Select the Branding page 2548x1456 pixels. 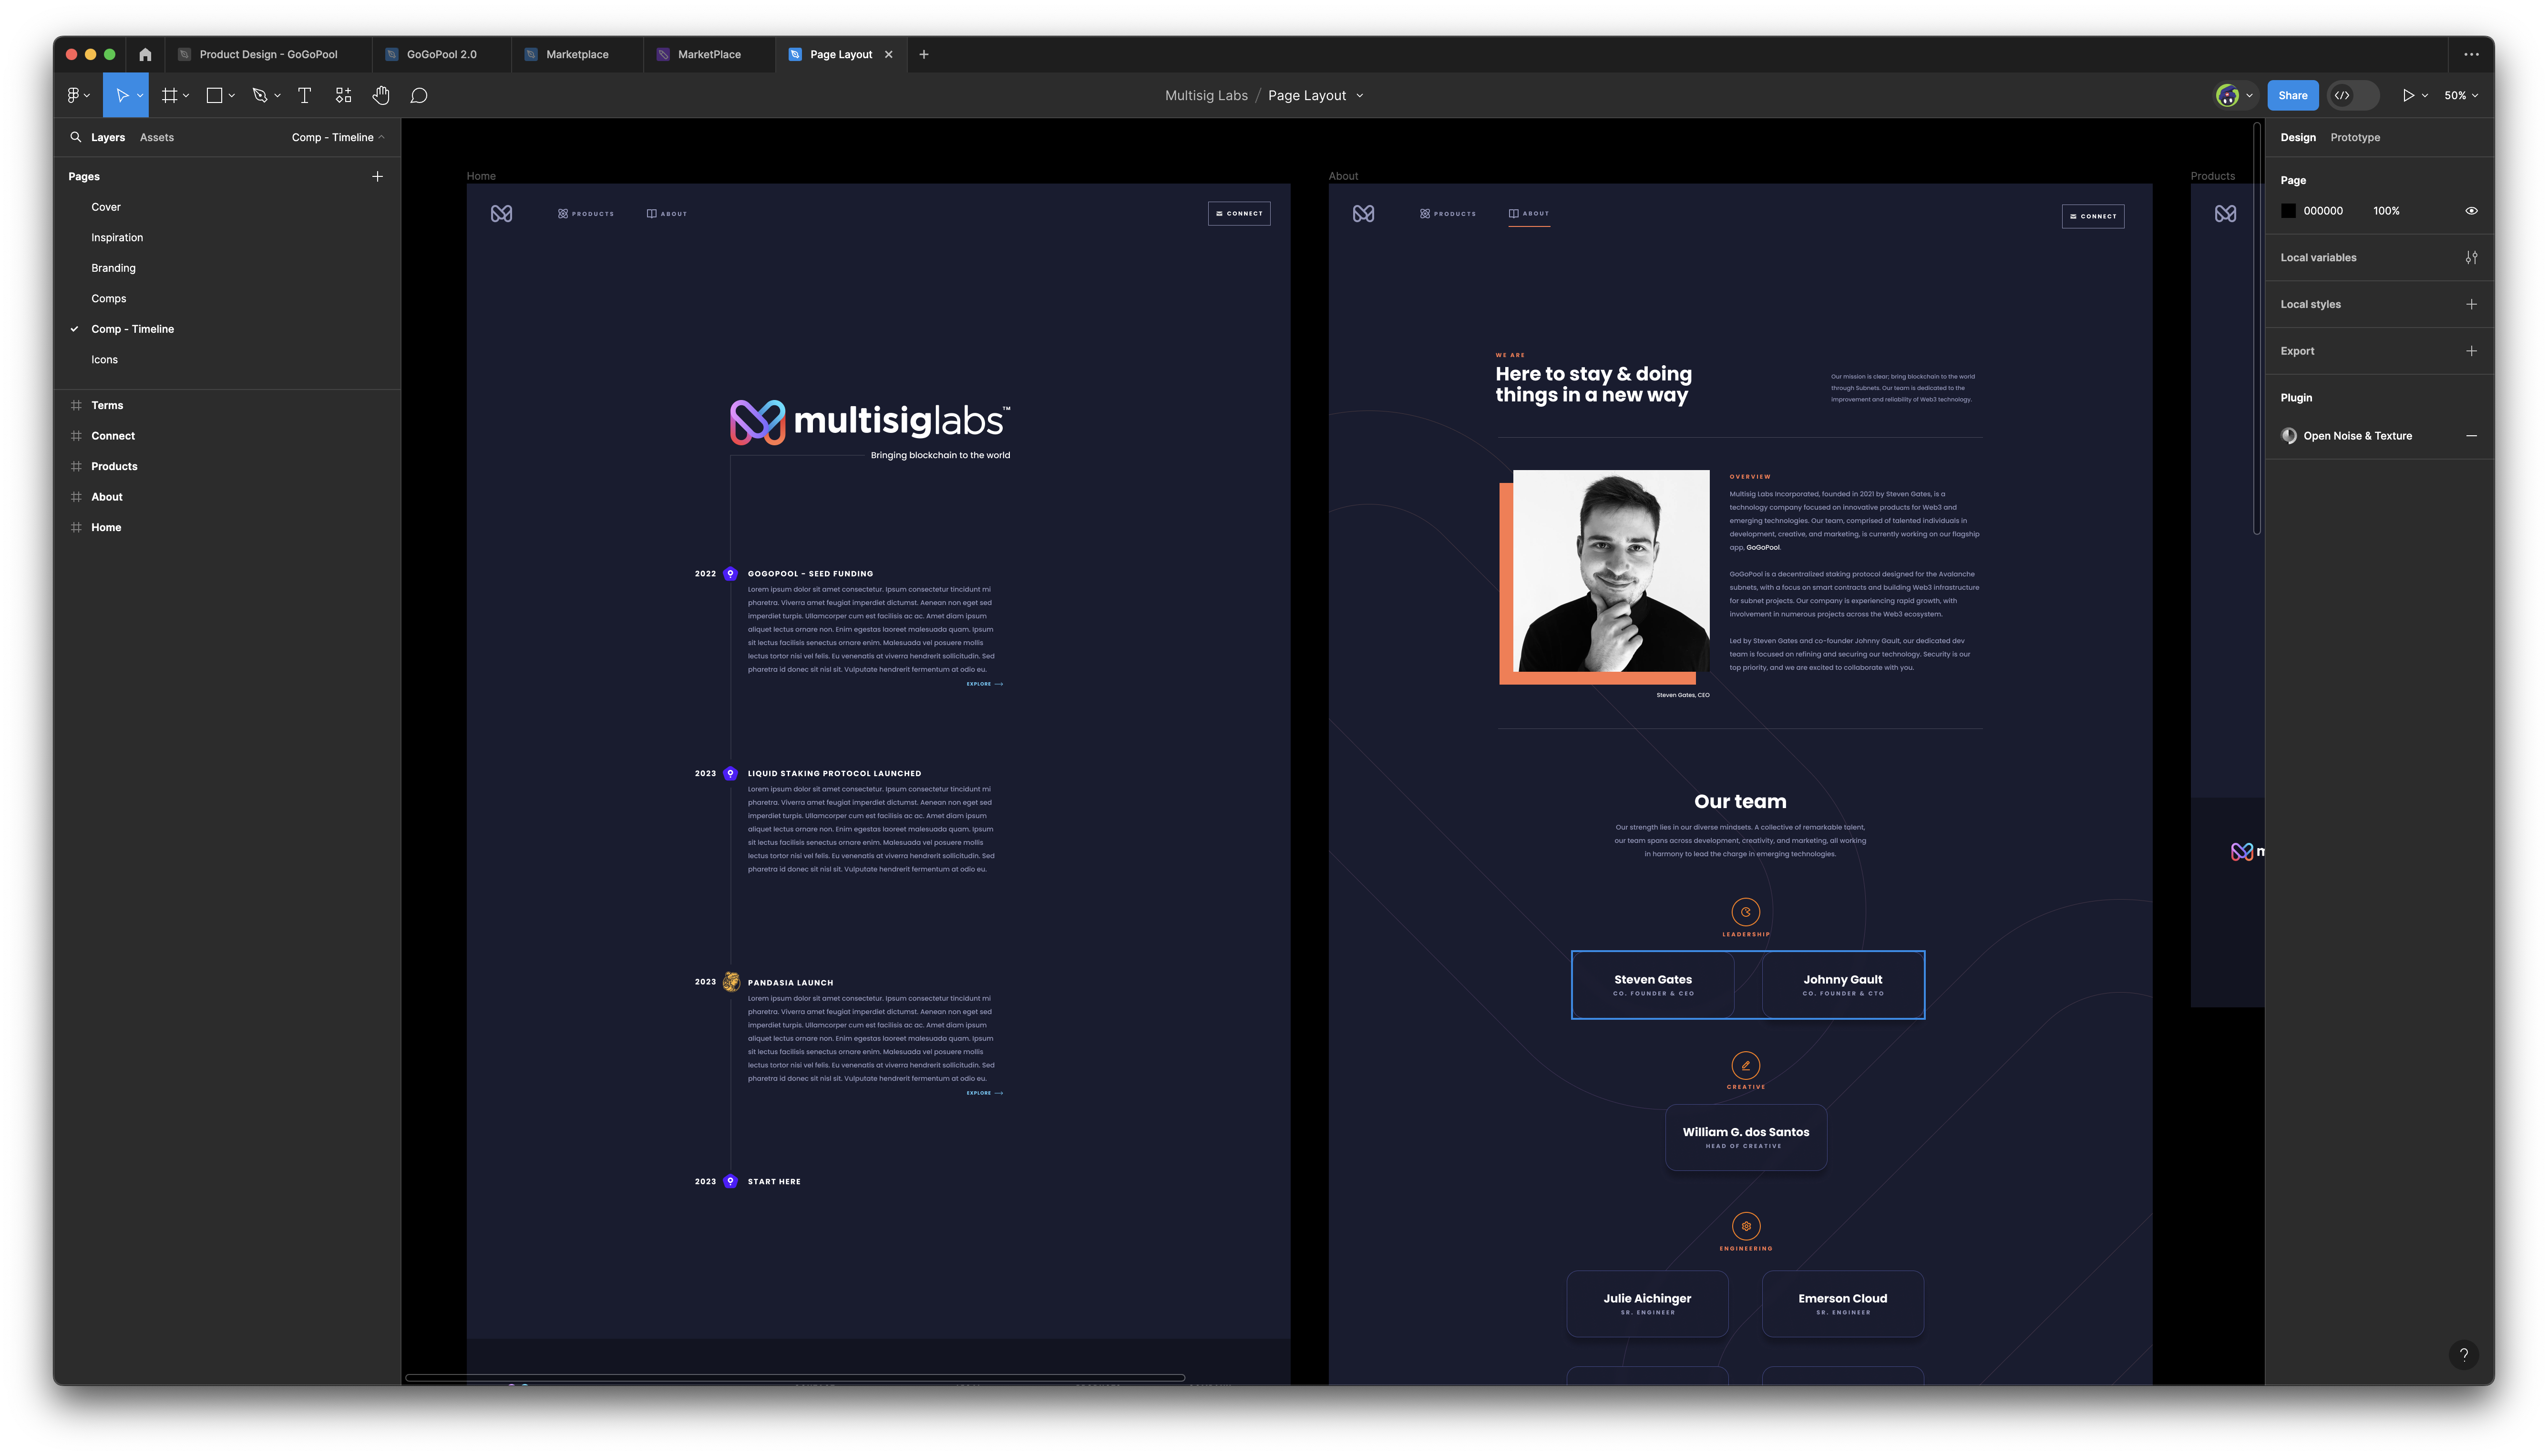coord(113,268)
